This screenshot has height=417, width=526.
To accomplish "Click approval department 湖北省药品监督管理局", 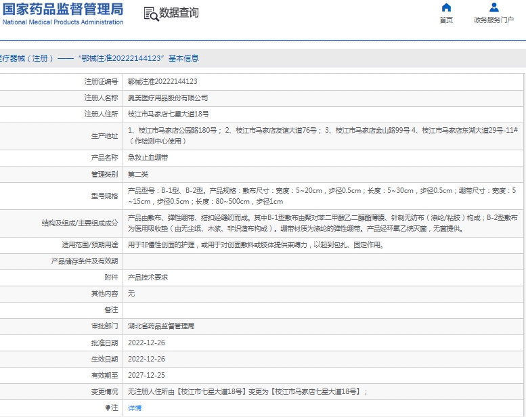I will (161, 326).
